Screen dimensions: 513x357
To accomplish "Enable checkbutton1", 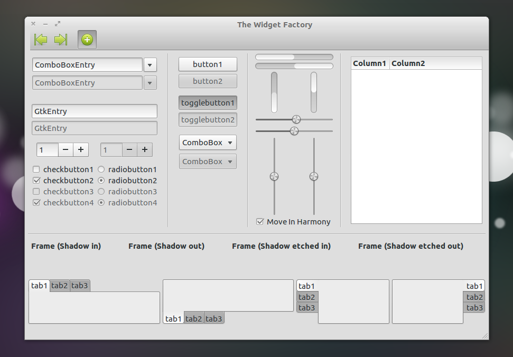I will coord(36,170).
